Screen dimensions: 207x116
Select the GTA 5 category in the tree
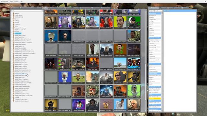[x=16, y=26]
